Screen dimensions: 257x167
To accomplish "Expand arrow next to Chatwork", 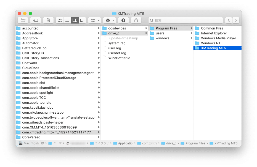I will 99,63.
